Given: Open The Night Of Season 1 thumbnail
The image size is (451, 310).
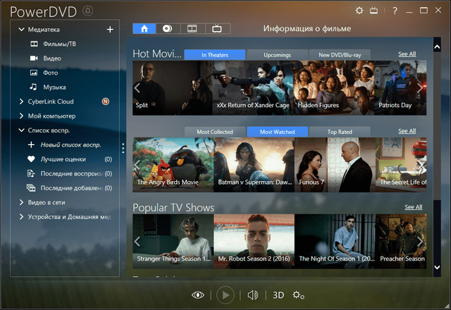Looking at the screenshot, I should coord(335,242).
